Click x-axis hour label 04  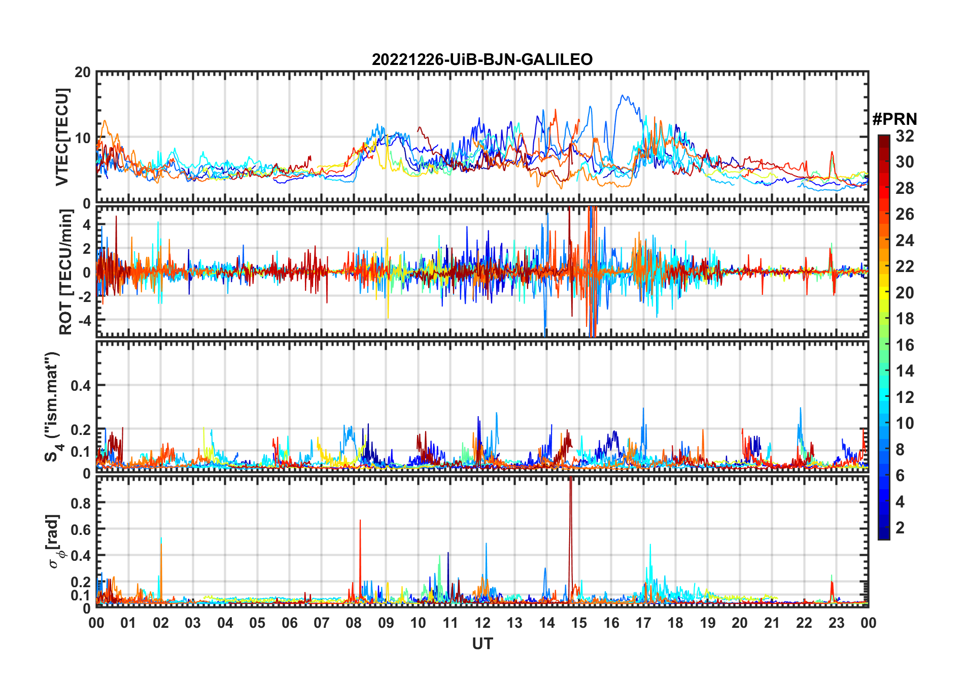[x=225, y=623]
